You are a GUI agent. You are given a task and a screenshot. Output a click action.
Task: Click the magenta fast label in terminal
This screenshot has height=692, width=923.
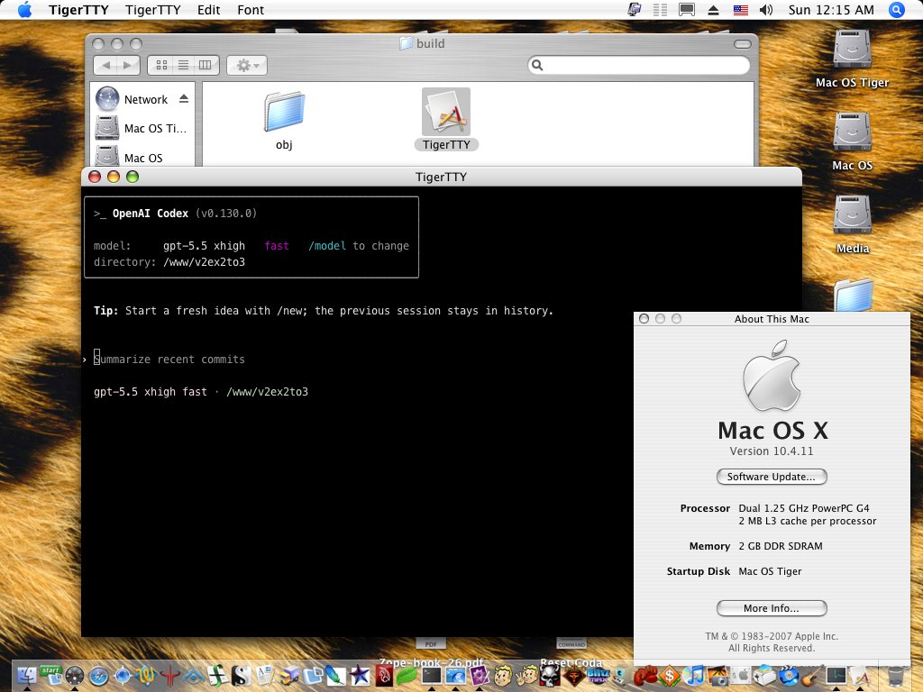click(x=277, y=246)
